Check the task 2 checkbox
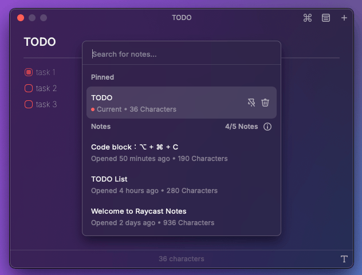 (29, 88)
